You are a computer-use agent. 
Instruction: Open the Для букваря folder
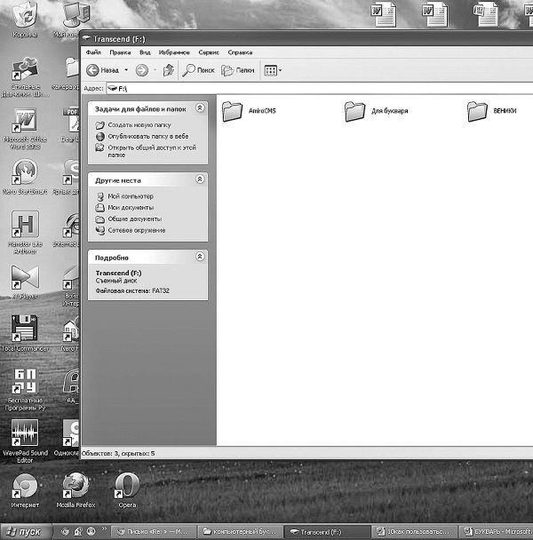[x=355, y=111]
